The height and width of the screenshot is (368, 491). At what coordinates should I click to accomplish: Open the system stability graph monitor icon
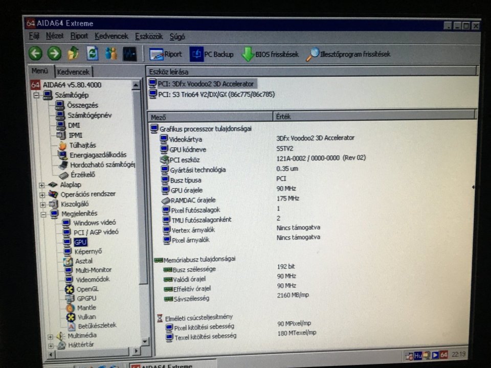pos(129,54)
